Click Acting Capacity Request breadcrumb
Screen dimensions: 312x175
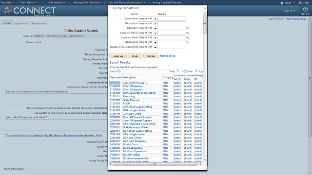(167, 2)
